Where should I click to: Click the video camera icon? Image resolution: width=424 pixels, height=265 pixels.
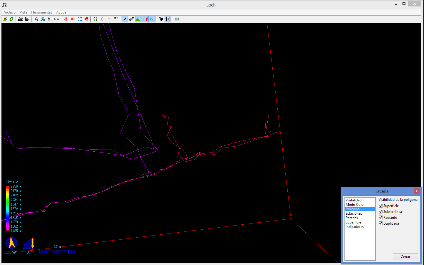[x=161, y=19]
